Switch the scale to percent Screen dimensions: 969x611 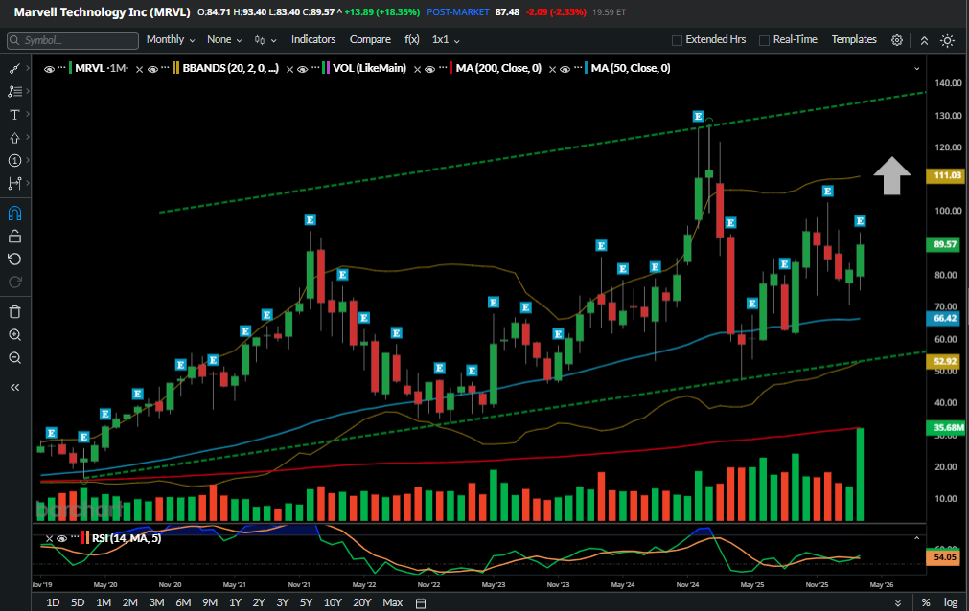pos(926,602)
